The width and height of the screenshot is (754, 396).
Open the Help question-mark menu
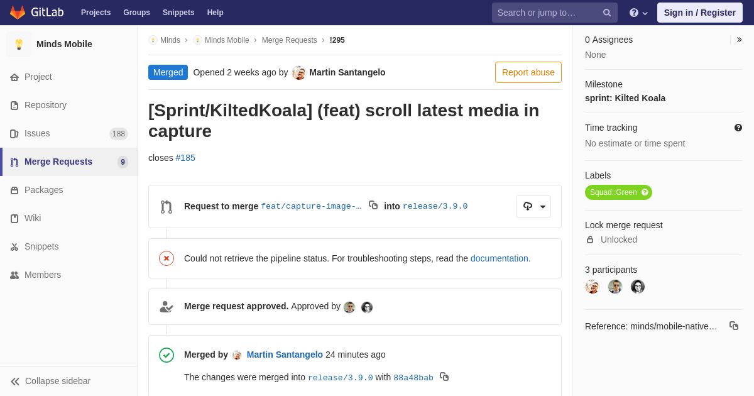(x=638, y=13)
